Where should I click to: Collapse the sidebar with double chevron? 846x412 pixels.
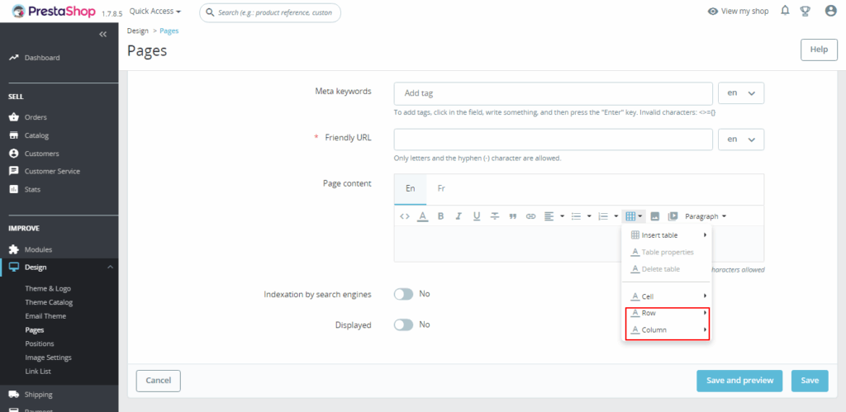tap(102, 35)
